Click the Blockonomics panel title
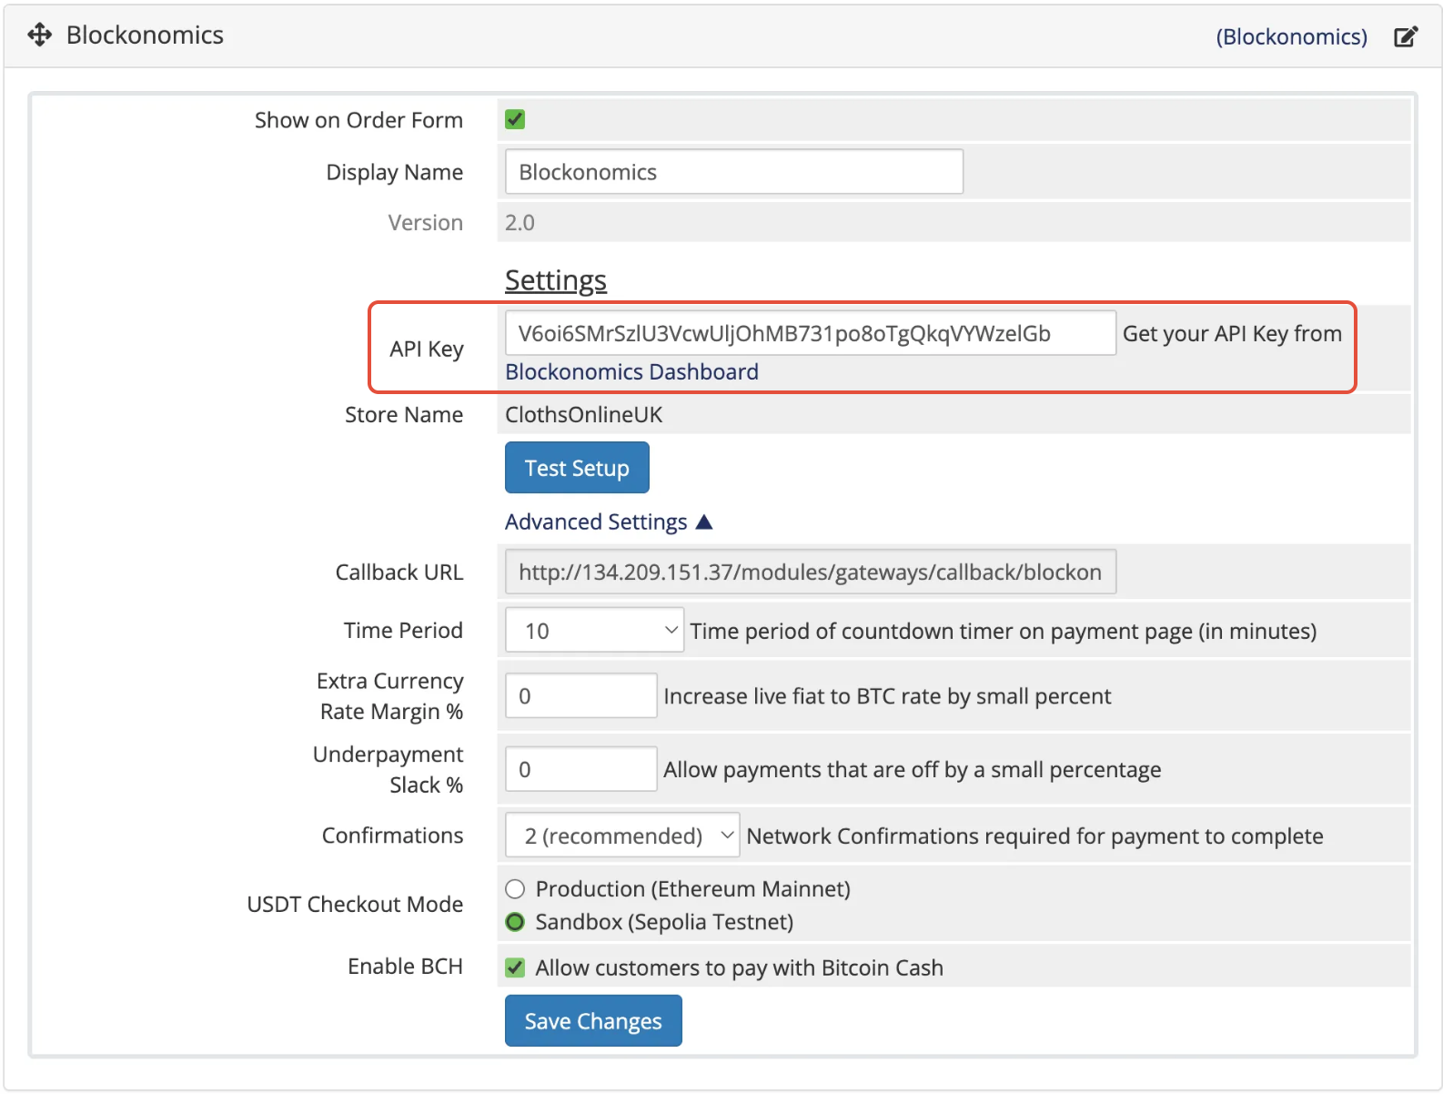 pyautogui.click(x=145, y=35)
